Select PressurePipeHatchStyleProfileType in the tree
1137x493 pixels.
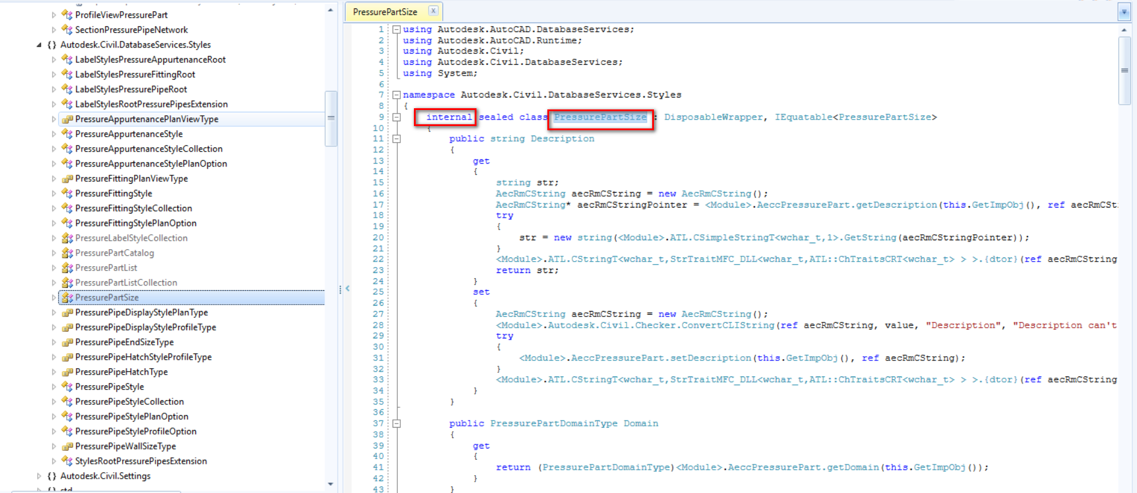pos(144,357)
